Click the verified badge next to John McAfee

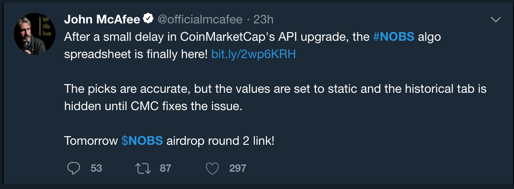pyautogui.click(x=149, y=20)
